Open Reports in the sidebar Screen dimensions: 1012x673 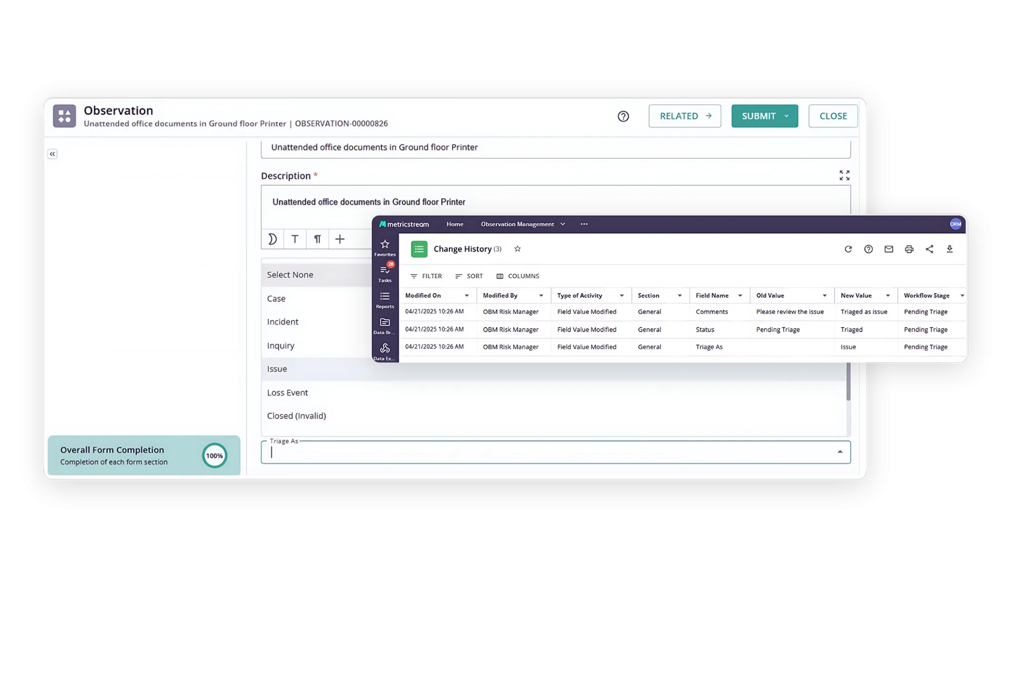click(385, 300)
